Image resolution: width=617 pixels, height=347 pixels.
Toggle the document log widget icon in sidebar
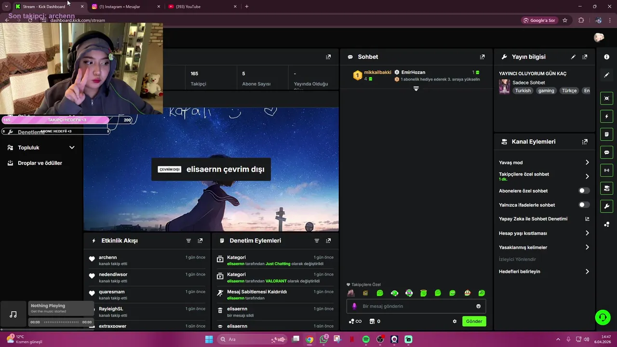(x=606, y=134)
